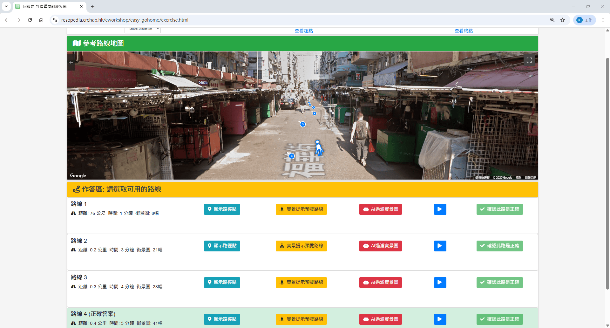Reload the page
610x328 pixels.
30,20
